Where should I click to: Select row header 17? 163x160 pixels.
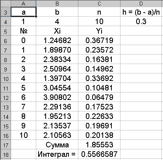pos(6,145)
